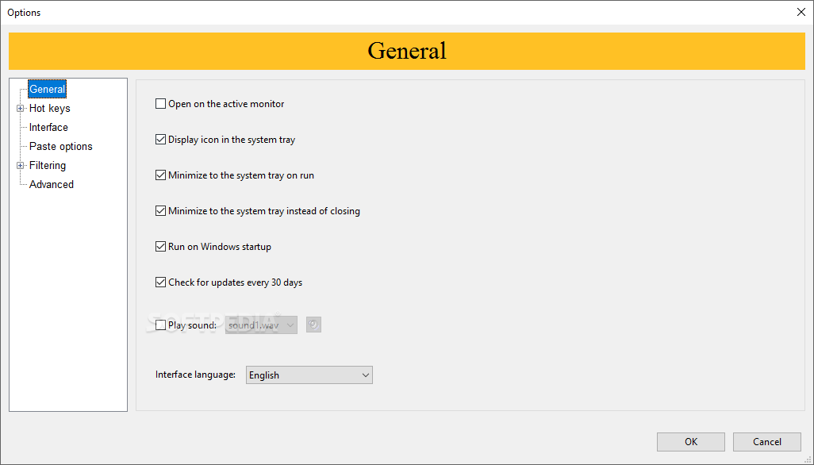The height and width of the screenshot is (465, 814).
Task: Select Hot keys in the options tree
Action: click(x=50, y=109)
